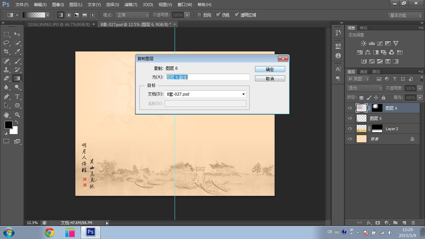Open the 基本功能 workspace dropdown
The width and height of the screenshot is (425, 239).
click(x=405, y=15)
